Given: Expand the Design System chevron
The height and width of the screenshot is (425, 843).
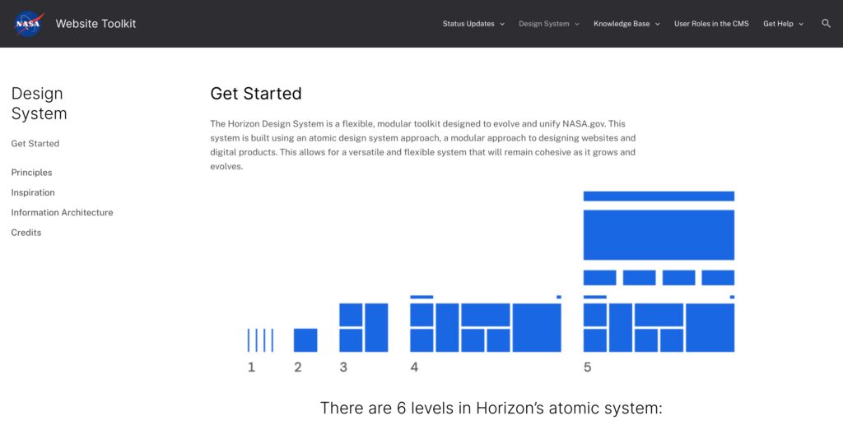Looking at the screenshot, I should [x=577, y=24].
